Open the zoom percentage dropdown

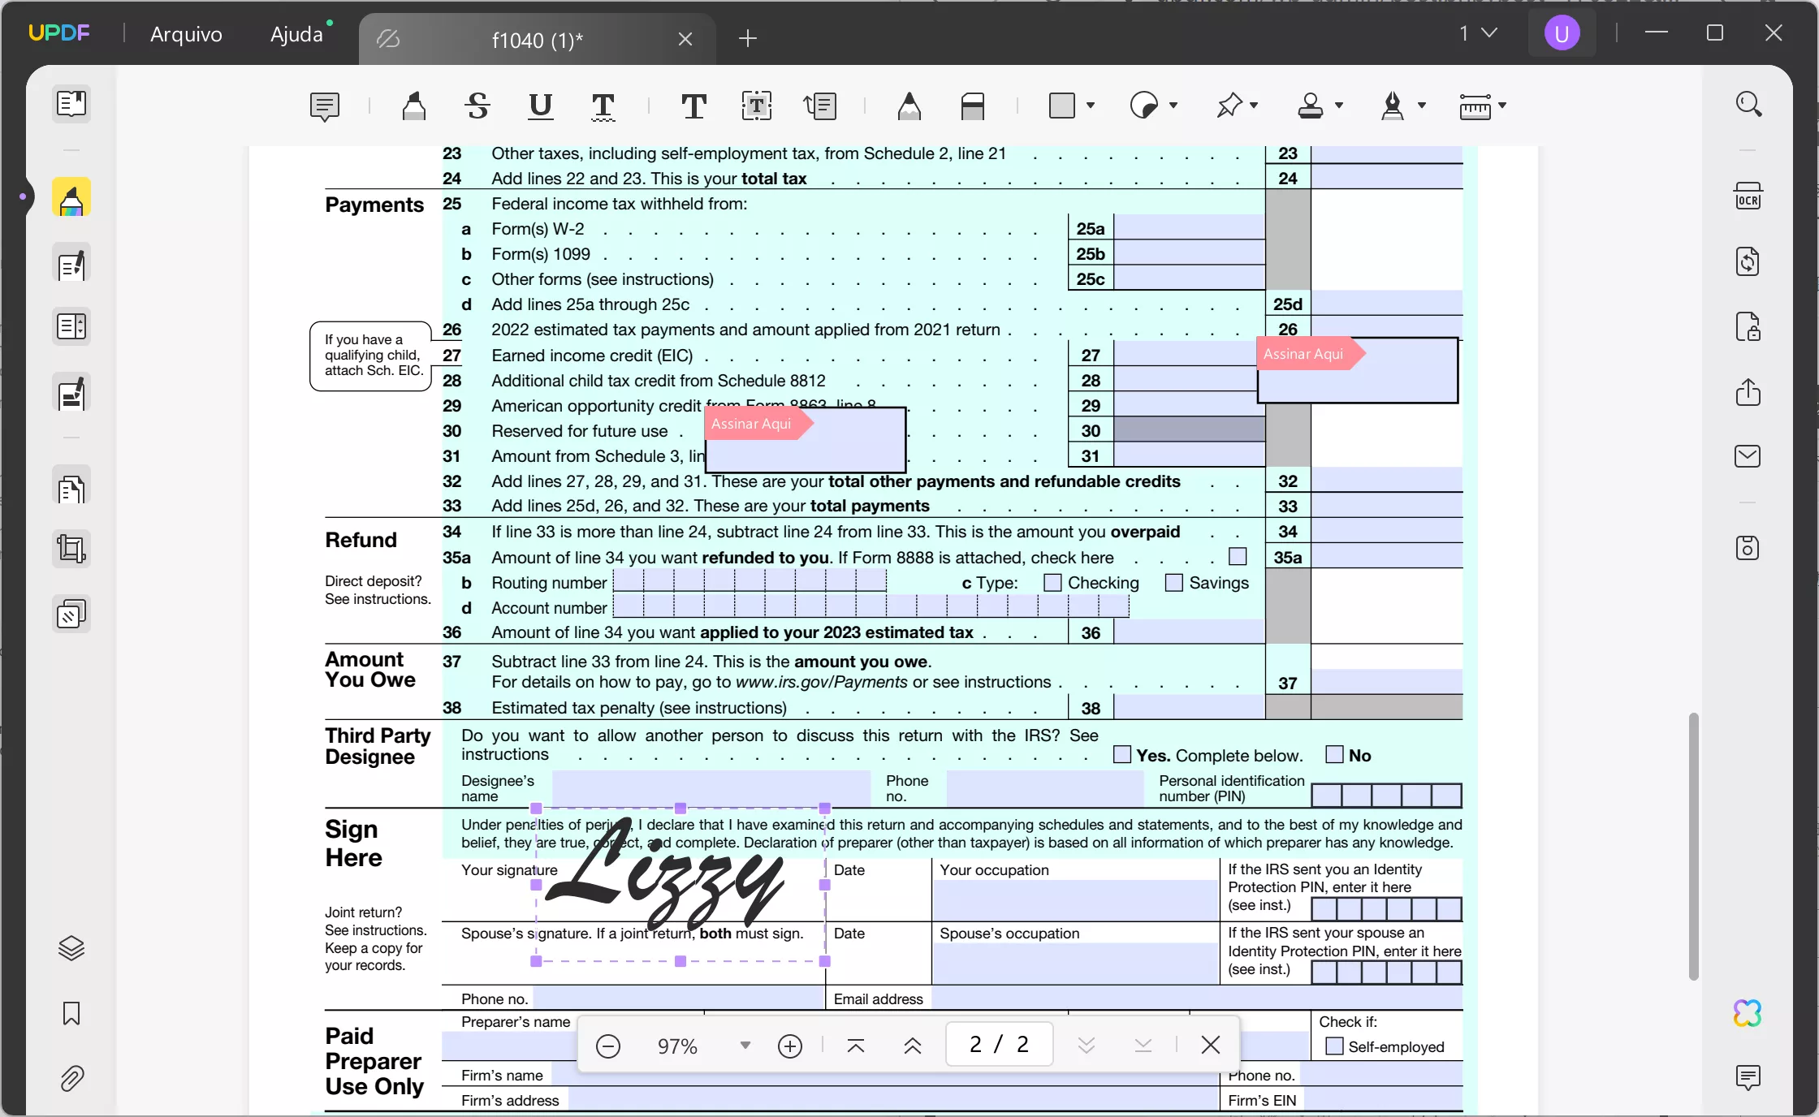[x=744, y=1046]
